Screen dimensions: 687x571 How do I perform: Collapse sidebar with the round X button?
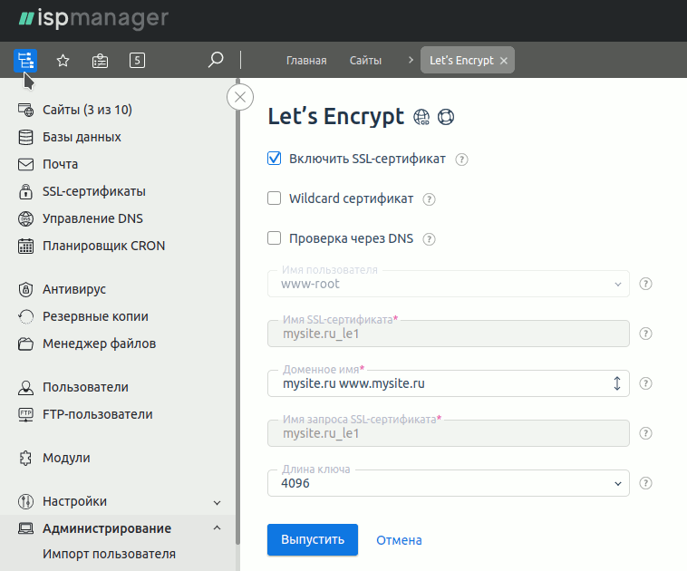click(240, 97)
